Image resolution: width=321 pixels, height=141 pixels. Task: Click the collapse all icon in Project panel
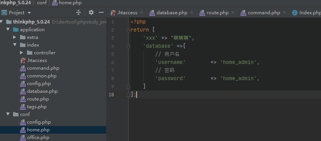79,13
